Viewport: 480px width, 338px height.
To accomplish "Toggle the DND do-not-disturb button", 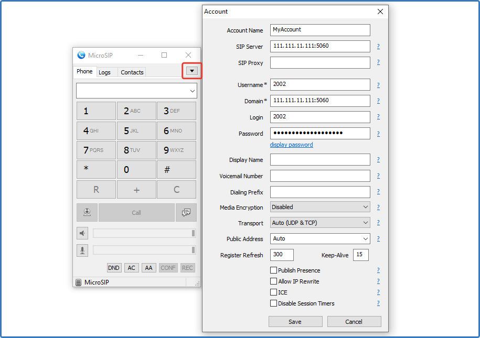I will (114, 268).
